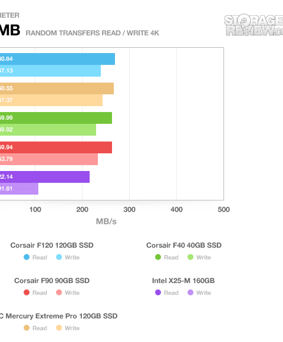Viewport: 283px width, 342px height.
Task: Click the Corsair F90 Write pink legend dot
Action: click(59, 292)
